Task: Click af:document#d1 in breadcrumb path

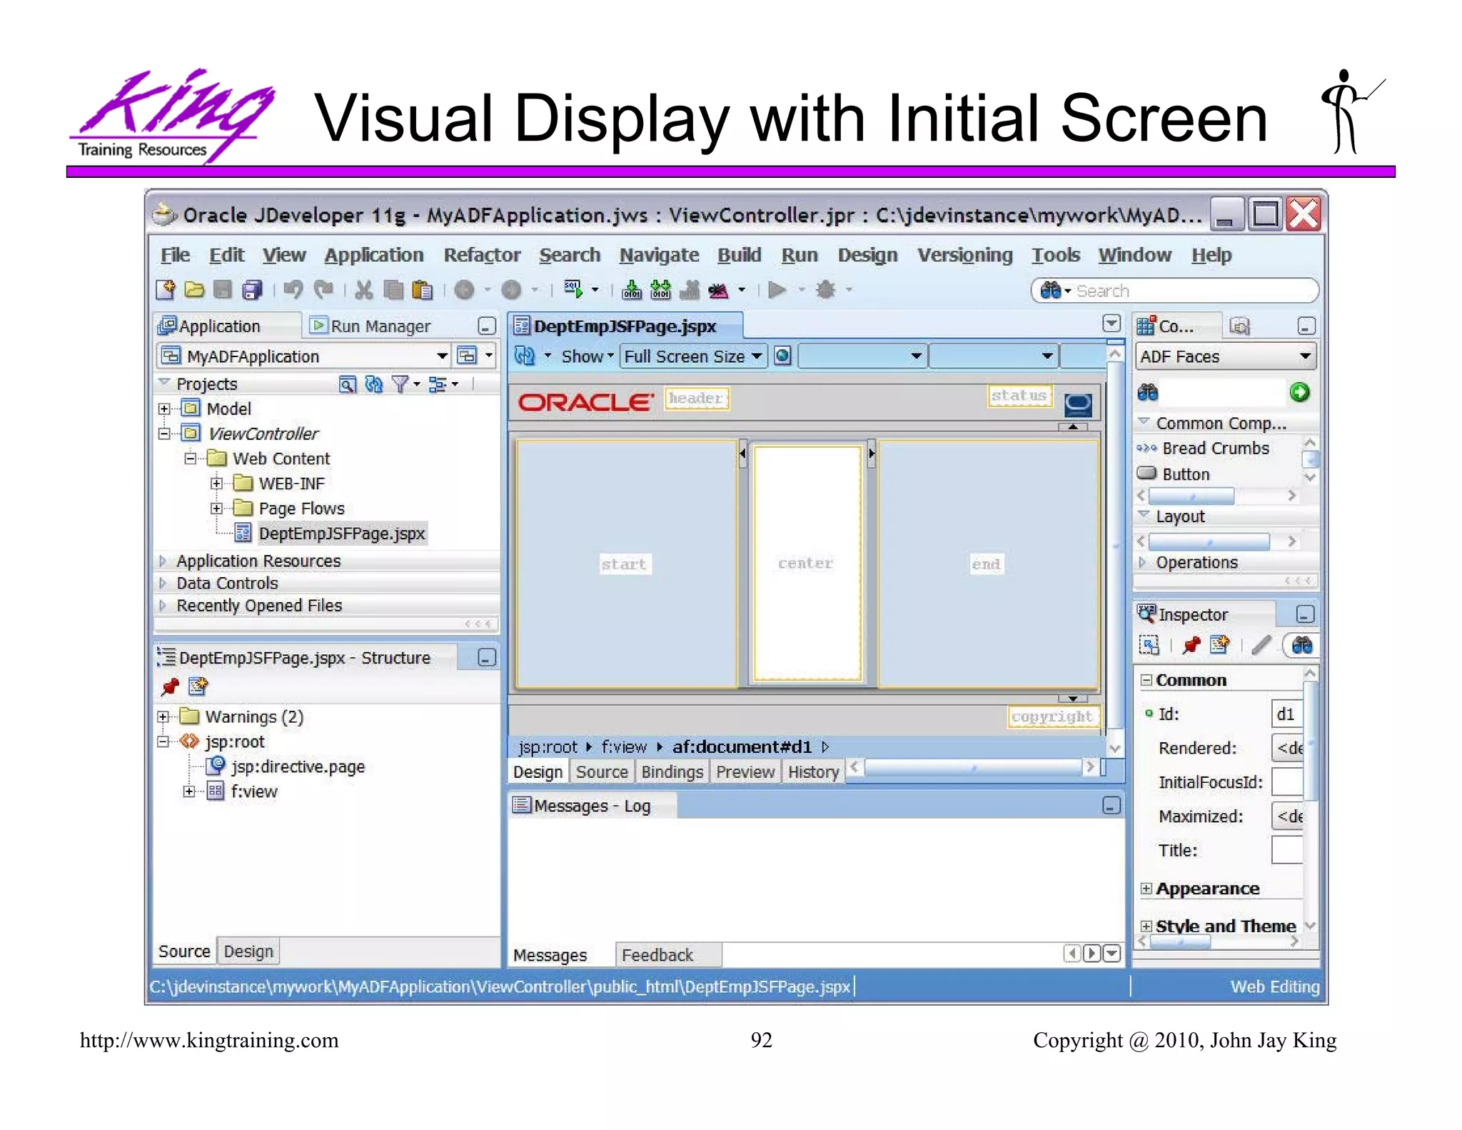Action: click(742, 747)
